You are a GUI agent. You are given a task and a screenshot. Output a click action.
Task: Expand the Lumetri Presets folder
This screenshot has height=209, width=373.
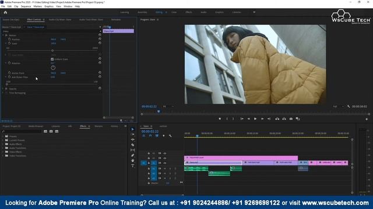tap(3, 140)
